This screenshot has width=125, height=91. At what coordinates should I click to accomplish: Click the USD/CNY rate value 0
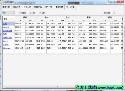114,13
